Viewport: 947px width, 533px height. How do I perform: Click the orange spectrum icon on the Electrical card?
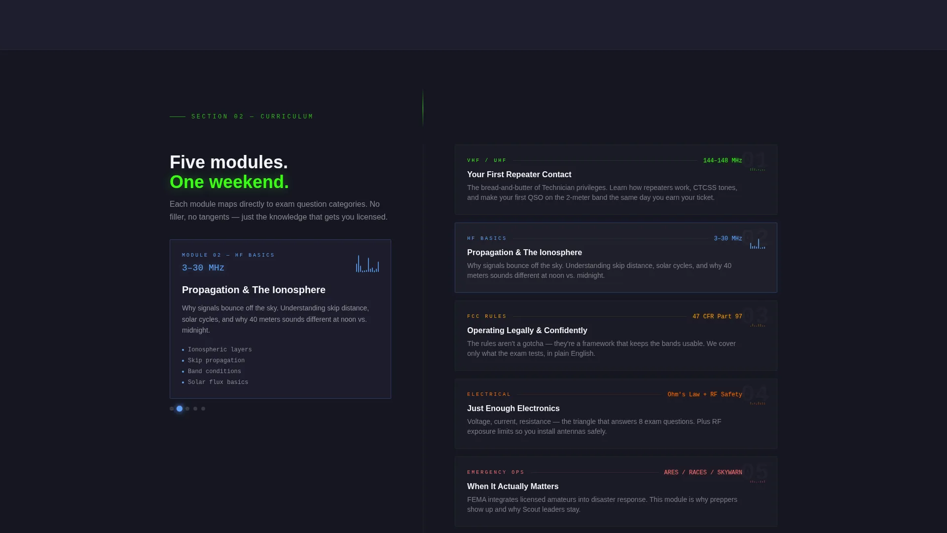point(758,403)
